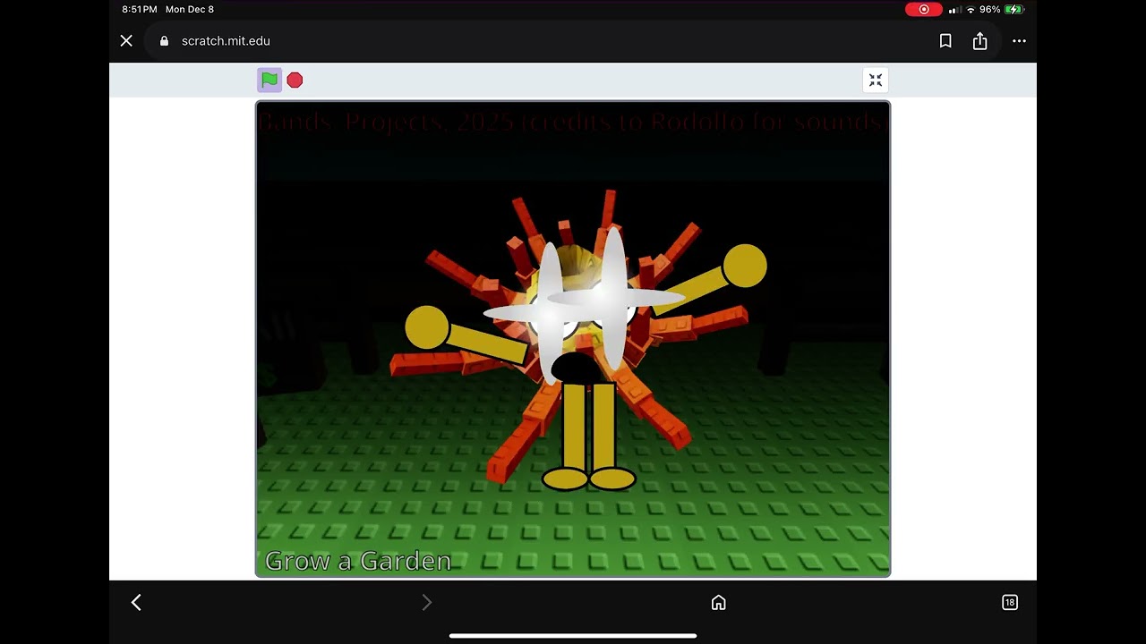Open the share sheet icon
Viewport: 1146px width, 644px height.
(980, 41)
